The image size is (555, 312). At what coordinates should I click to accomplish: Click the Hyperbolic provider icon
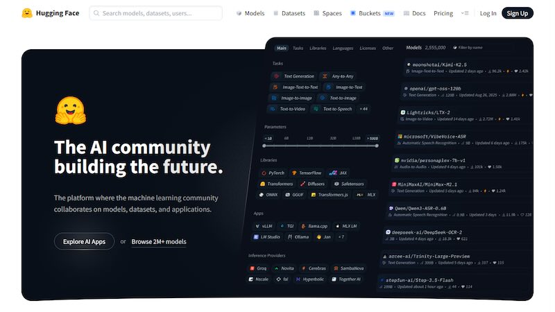(x=298, y=279)
